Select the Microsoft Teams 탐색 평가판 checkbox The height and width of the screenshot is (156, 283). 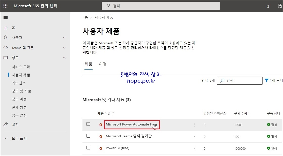tap(88, 136)
